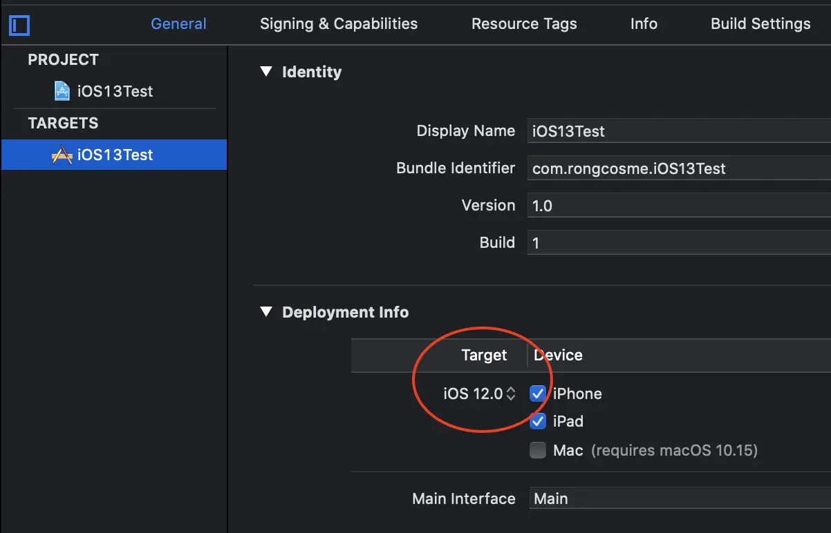Uncheck the iPad device checkbox
Screen dimensions: 831x533
[538, 421]
